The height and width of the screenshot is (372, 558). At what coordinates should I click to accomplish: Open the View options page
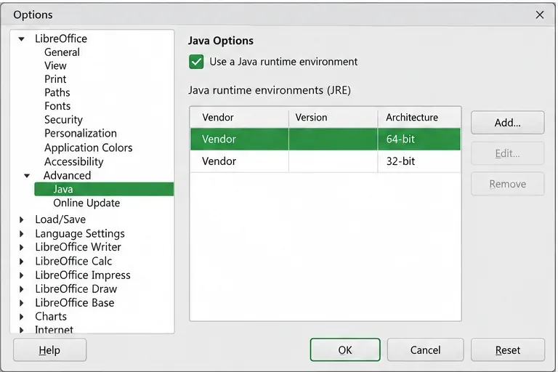coord(55,66)
